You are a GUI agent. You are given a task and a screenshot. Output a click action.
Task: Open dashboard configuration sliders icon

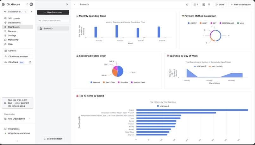(204, 4)
